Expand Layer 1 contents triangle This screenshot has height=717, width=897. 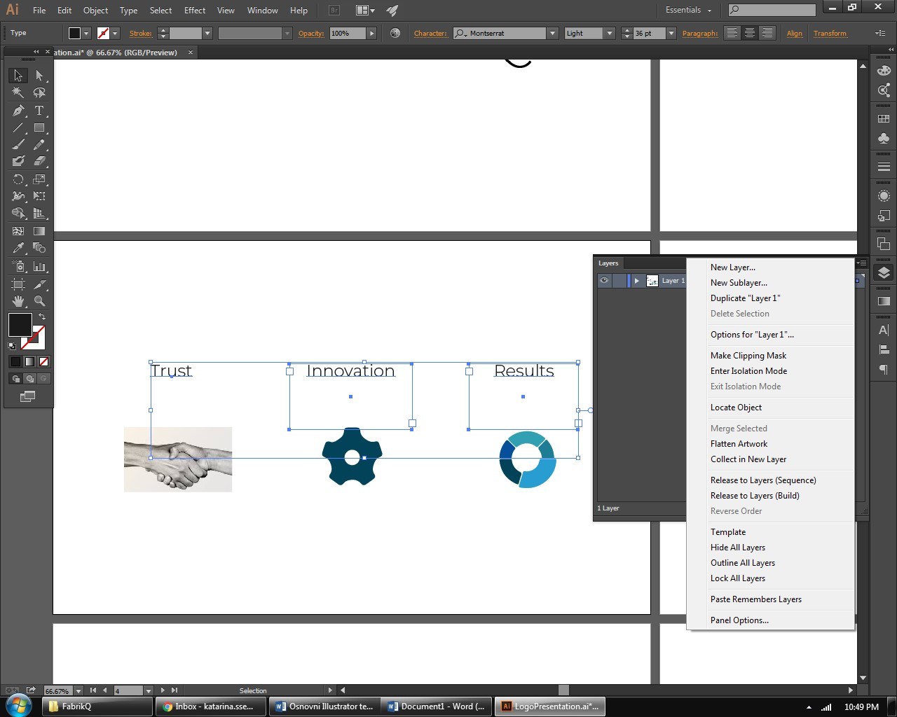[636, 281]
